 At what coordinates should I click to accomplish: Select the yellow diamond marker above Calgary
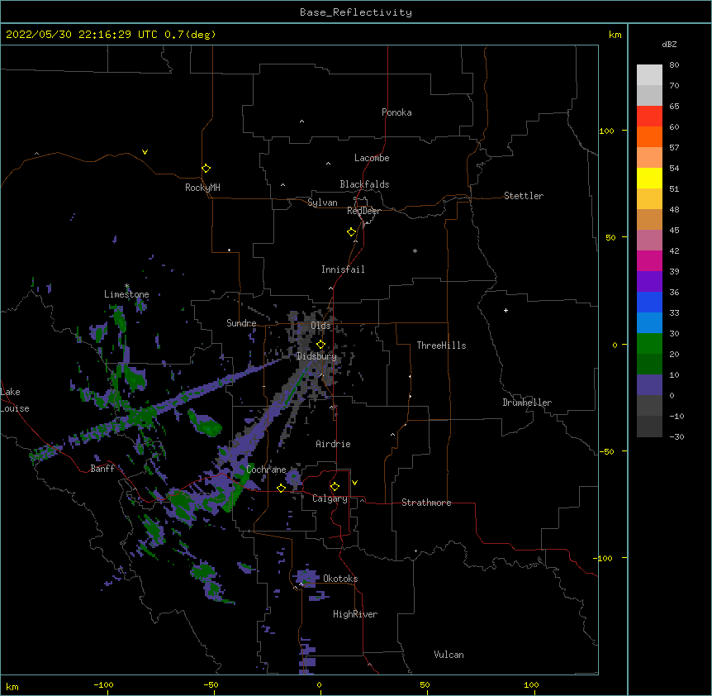coord(335,487)
